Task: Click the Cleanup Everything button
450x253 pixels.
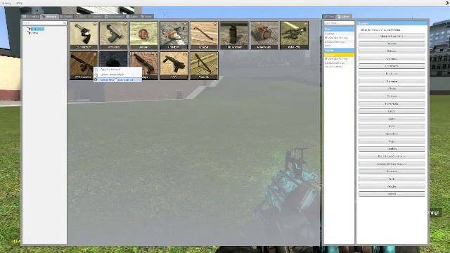Action: click(x=392, y=36)
